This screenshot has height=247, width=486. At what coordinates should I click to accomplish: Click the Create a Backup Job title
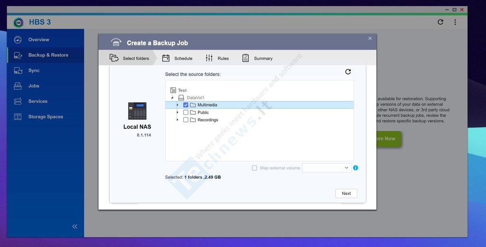(x=158, y=43)
